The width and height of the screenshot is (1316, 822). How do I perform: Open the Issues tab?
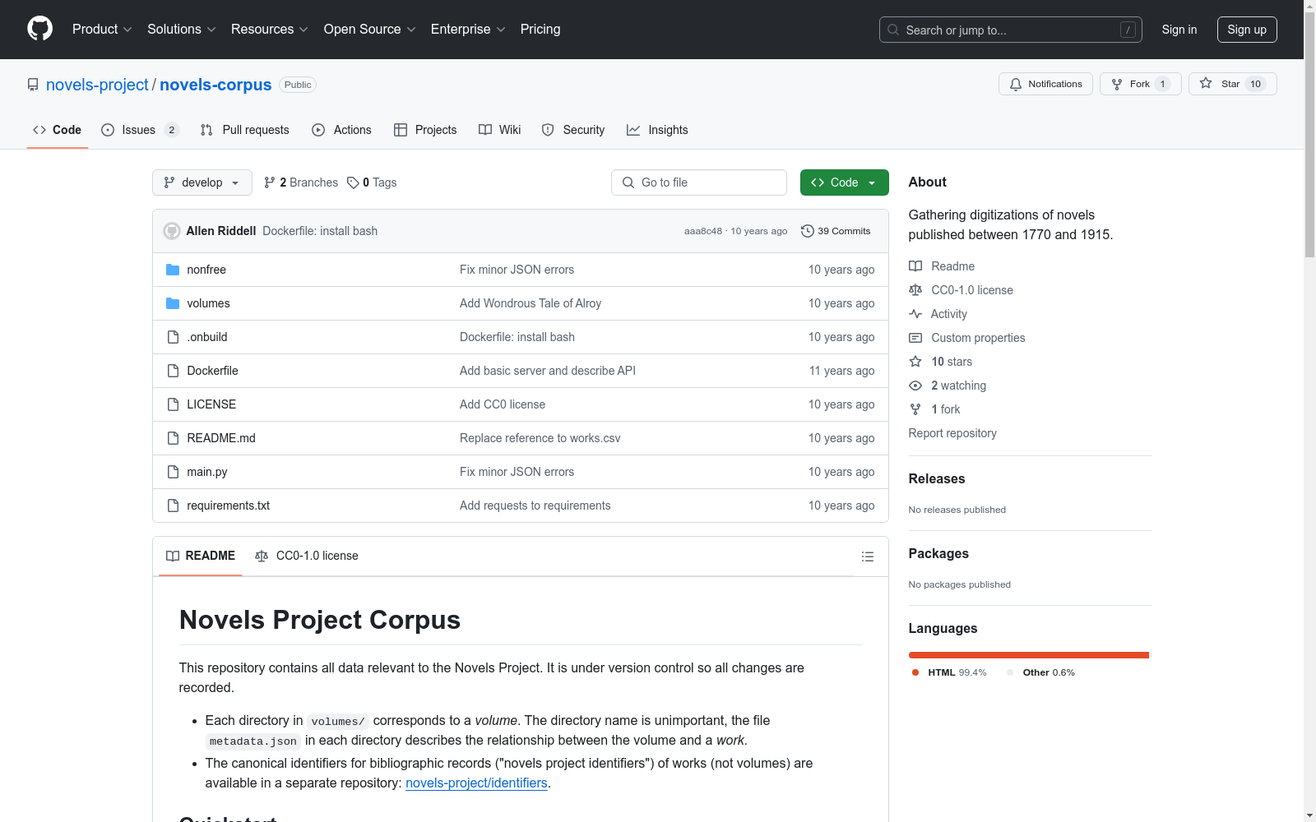coord(140,130)
